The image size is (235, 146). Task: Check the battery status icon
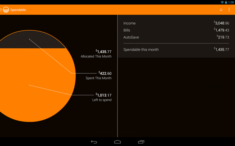(226, 2)
